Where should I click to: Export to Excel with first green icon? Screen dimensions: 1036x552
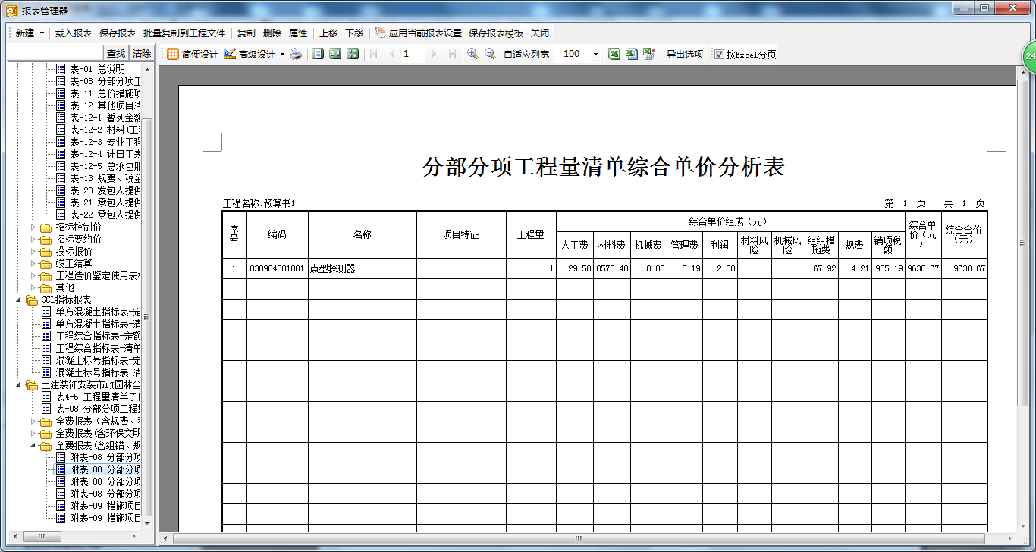pyautogui.click(x=614, y=55)
